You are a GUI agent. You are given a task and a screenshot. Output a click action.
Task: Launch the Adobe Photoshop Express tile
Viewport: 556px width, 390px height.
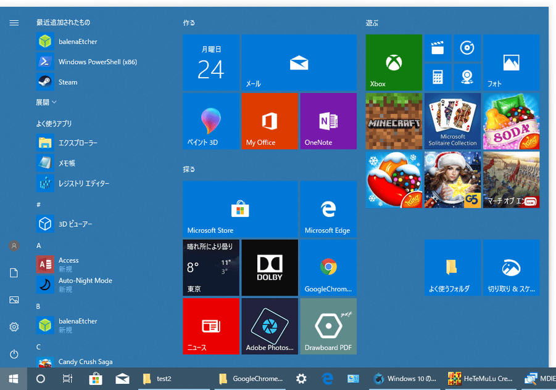pos(270,327)
